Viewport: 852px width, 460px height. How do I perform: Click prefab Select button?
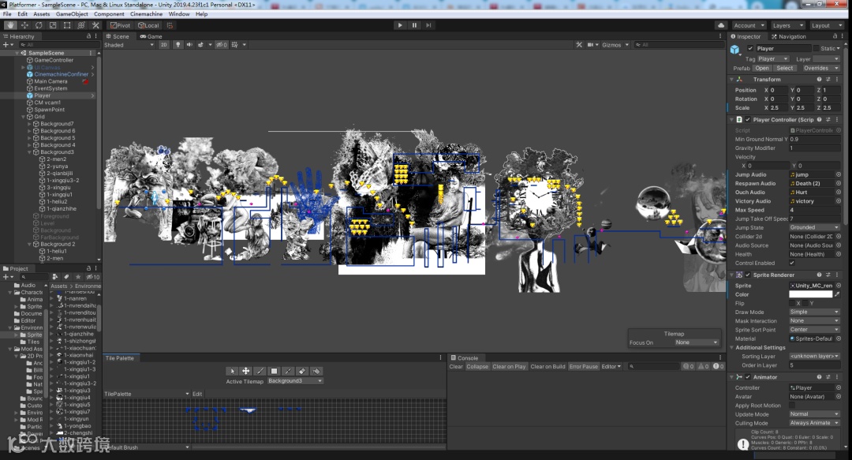click(784, 68)
